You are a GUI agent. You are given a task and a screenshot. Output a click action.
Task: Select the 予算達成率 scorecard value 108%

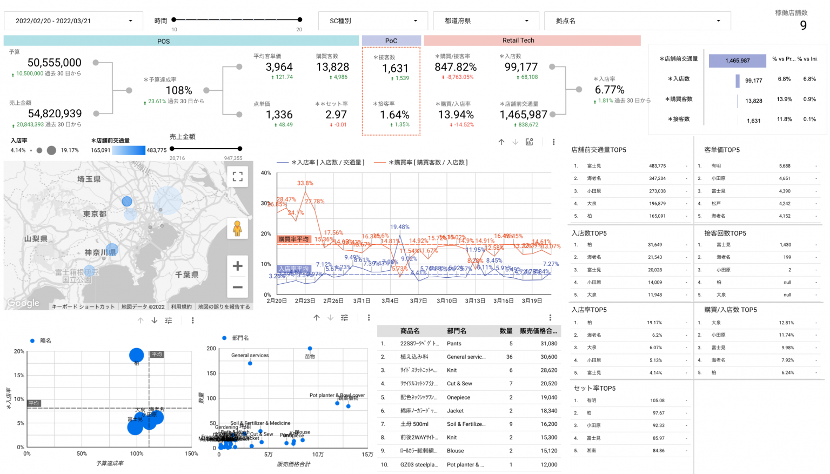[x=179, y=90]
